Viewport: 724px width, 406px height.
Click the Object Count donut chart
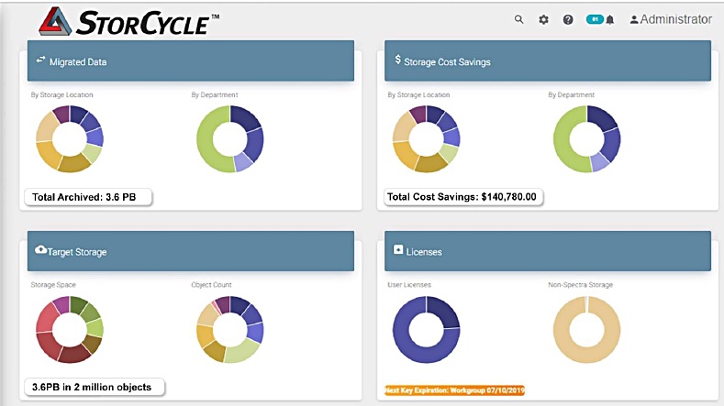[x=230, y=329]
